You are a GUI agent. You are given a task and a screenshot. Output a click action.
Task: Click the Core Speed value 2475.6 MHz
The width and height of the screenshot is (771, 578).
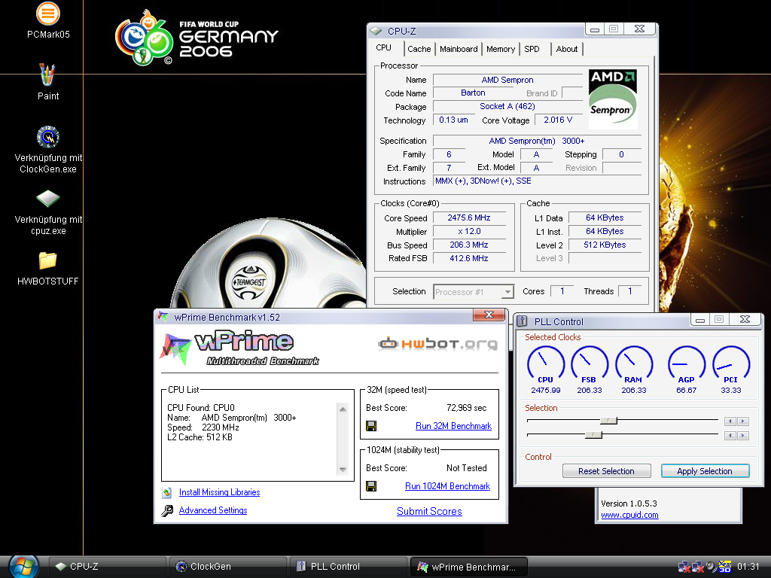click(469, 218)
